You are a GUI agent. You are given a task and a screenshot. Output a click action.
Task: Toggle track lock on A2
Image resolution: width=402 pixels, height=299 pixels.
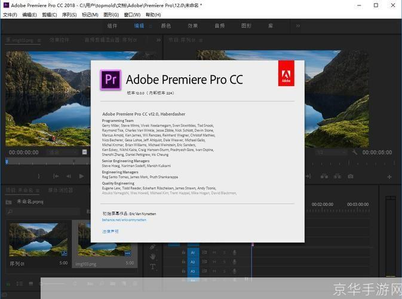183,262
